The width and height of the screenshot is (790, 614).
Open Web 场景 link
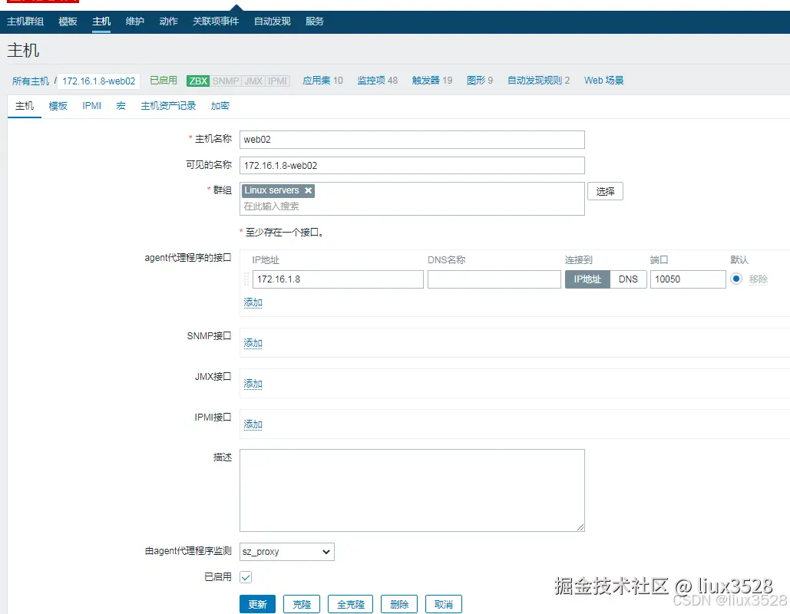604,81
